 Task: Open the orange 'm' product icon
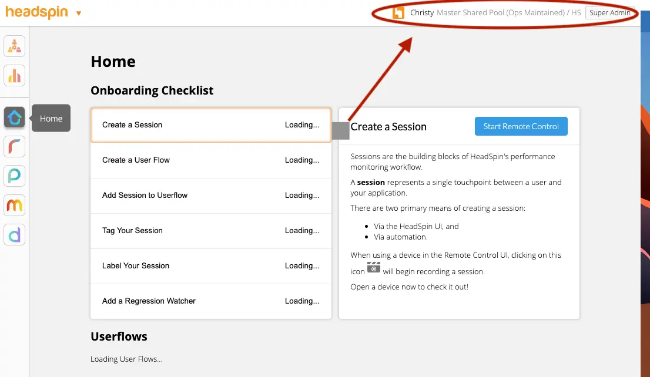point(15,206)
